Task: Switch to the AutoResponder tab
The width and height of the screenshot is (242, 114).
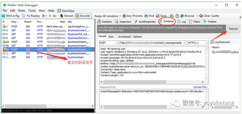Action: [145, 22]
